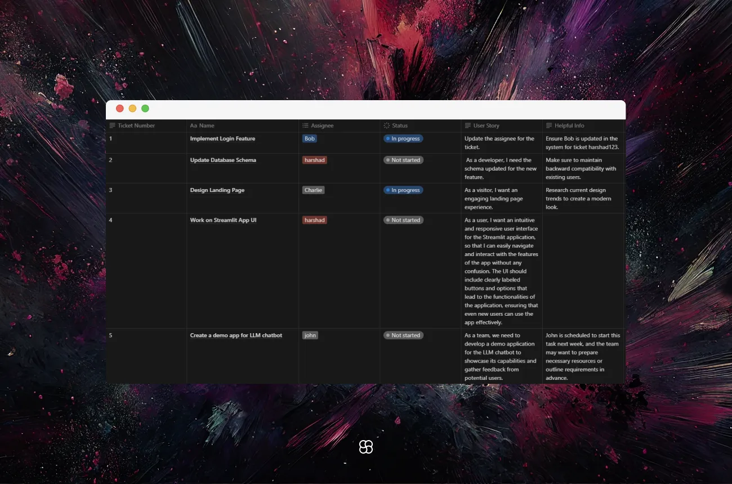The width and height of the screenshot is (732, 484).
Task: Click empty Helpful Info cell of Streamlit row
Action: click(x=583, y=271)
